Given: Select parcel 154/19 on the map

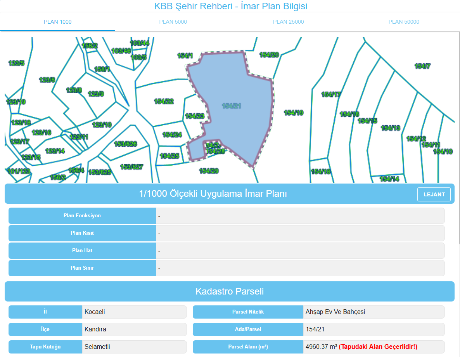Looking at the screenshot, I should (294, 113).
